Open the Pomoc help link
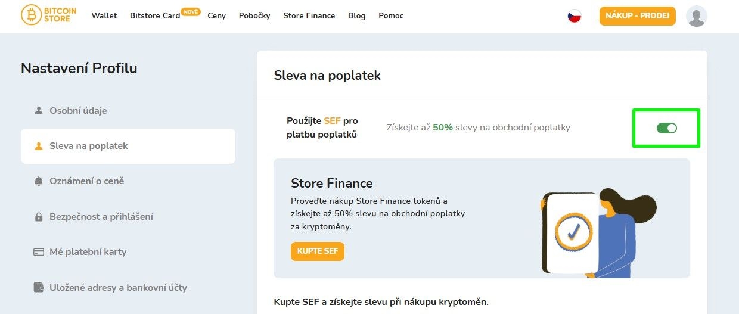Image resolution: width=739 pixels, height=314 pixels. (x=391, y=15)
